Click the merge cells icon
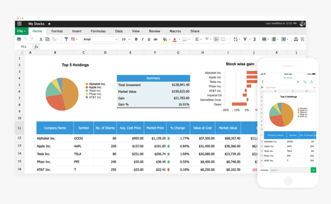This screenshot has width=331, height=204. pos(223,39)
